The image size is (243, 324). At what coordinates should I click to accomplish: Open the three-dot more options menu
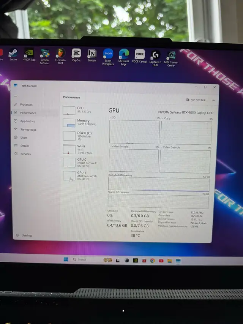pyautogui.click(x=213, y=100)
